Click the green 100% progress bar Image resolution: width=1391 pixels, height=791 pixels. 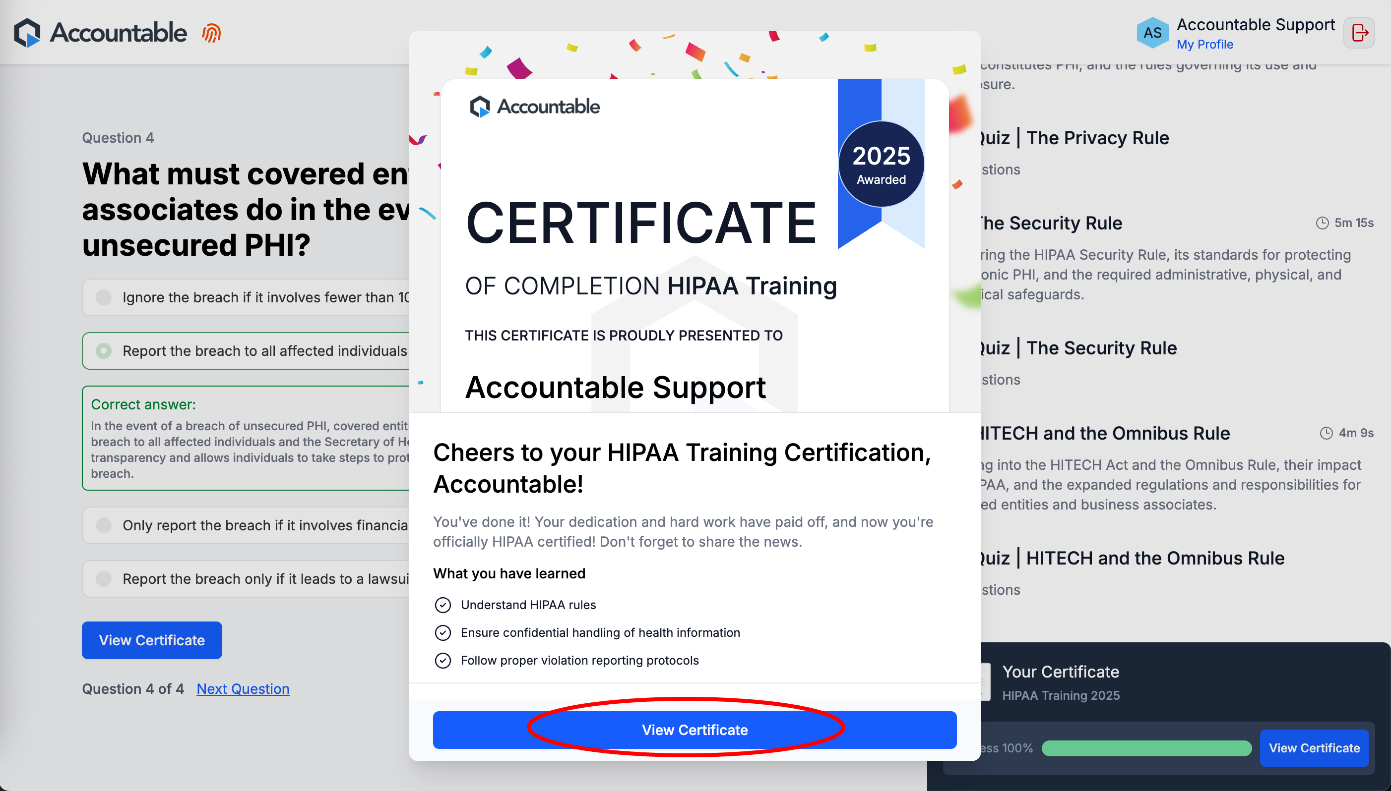(1146, 748)
